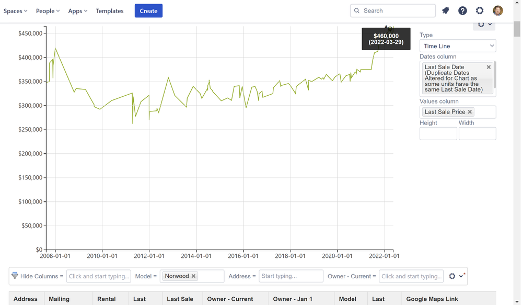This screenshot has height=305, width=522.
Task: Expand the chevron beside the chart gear
Action: (x=489, y=24)
